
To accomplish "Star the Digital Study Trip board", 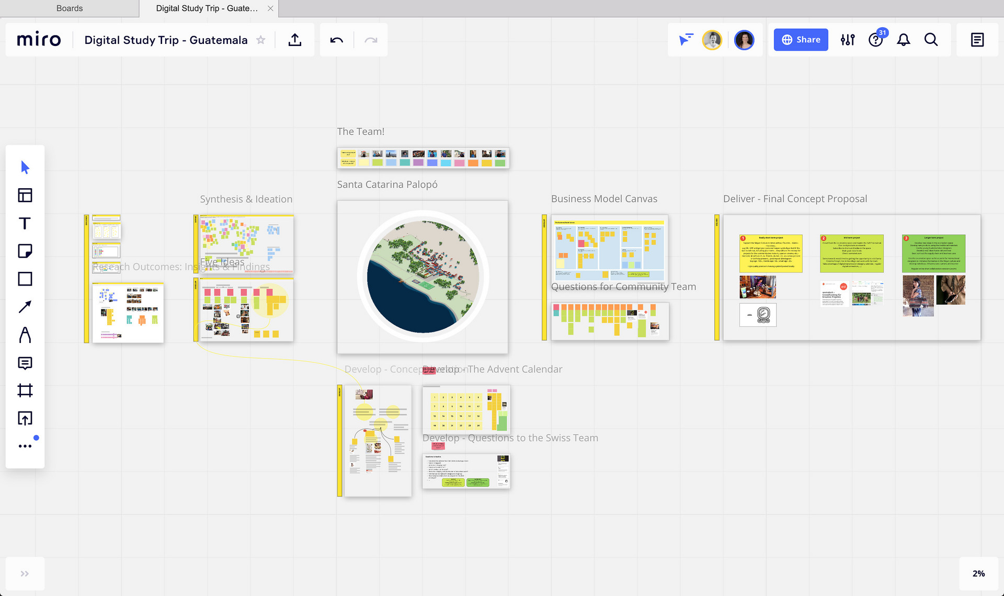I will point(260,40).
